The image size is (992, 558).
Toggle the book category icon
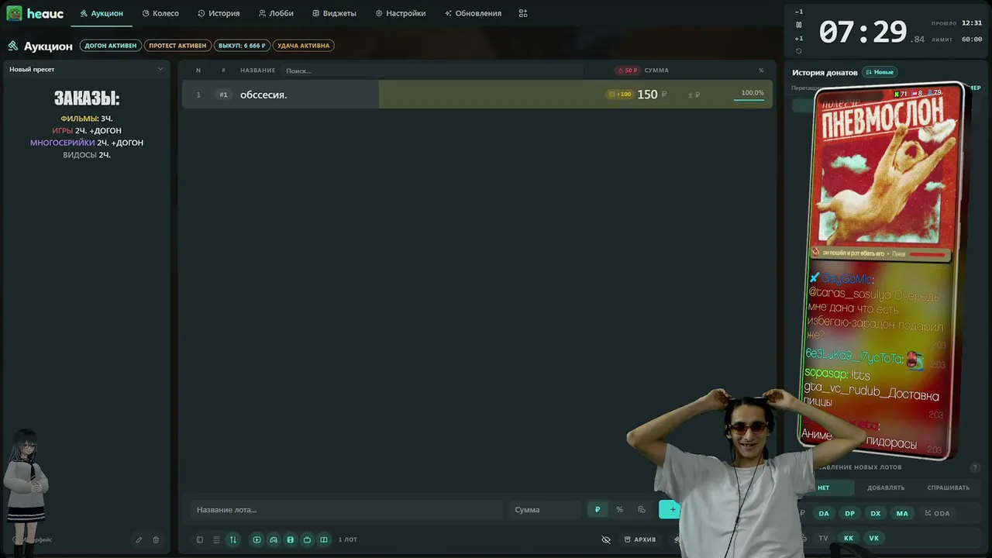click(324, 539)
